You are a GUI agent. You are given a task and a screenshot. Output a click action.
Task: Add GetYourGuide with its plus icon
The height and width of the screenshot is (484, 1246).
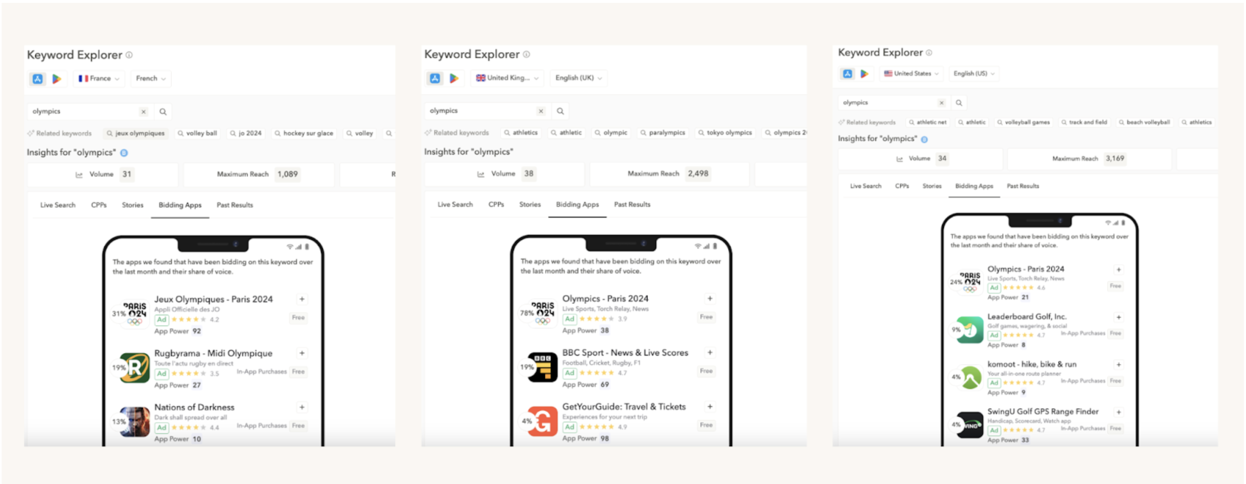point(710,407)
